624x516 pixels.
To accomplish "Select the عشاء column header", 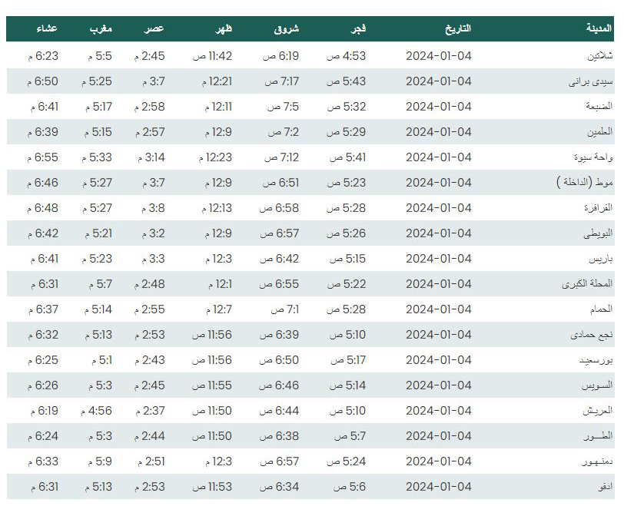I will click(x=47, y=28).
